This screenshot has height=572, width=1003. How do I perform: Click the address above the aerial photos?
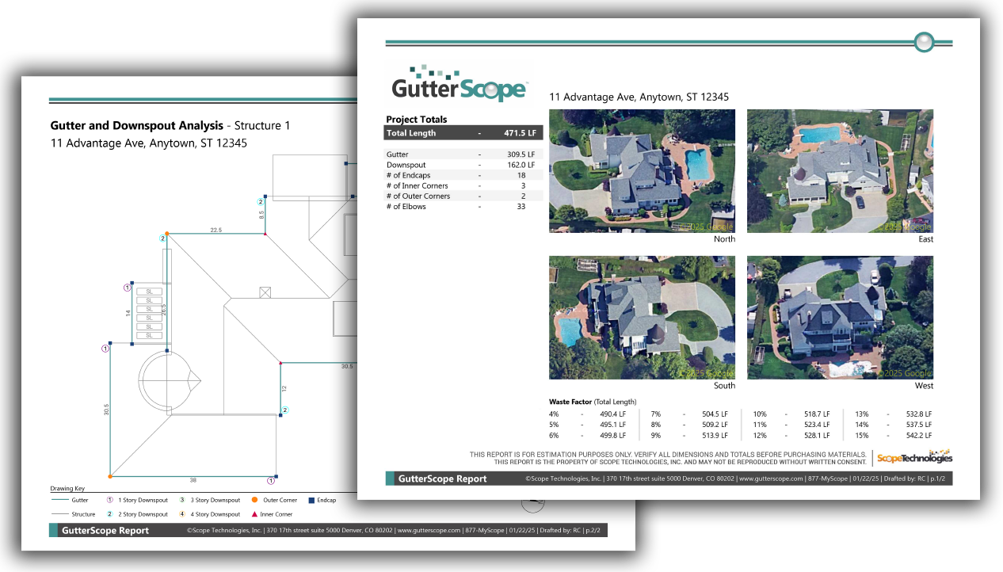[639, 97]
